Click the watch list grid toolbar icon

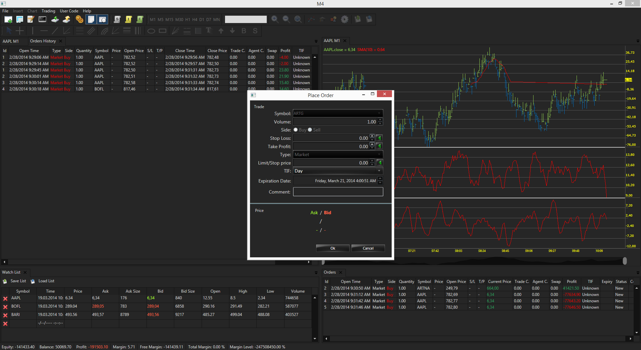pyautogui.click(x=20, y=19)
